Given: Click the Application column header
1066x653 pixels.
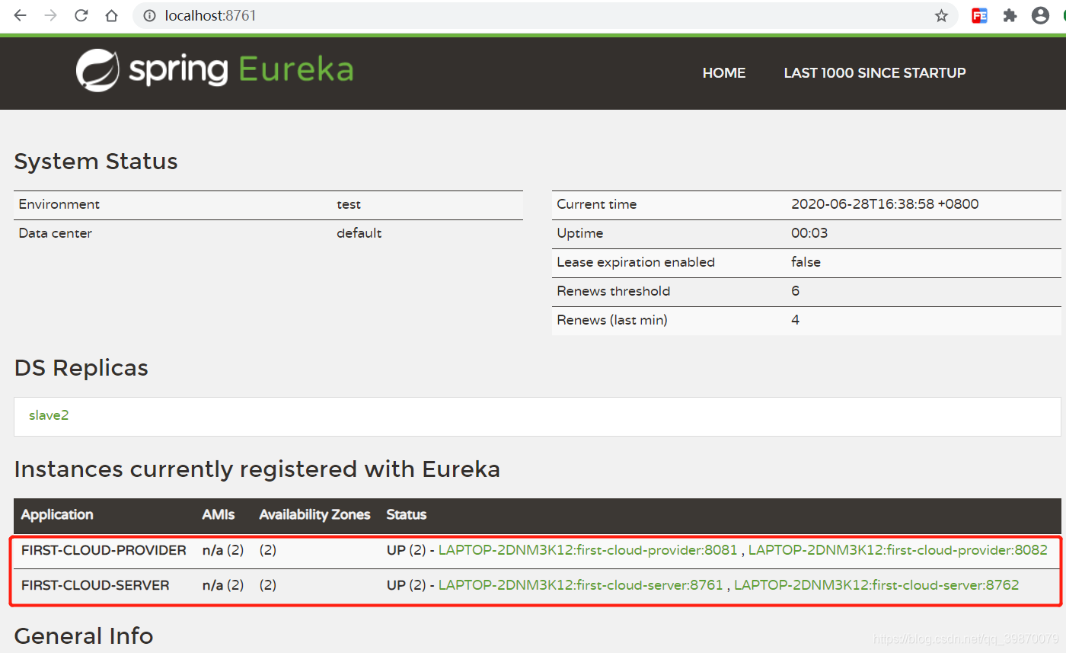Looking at the screenshot, I should [x=57, y=515].
